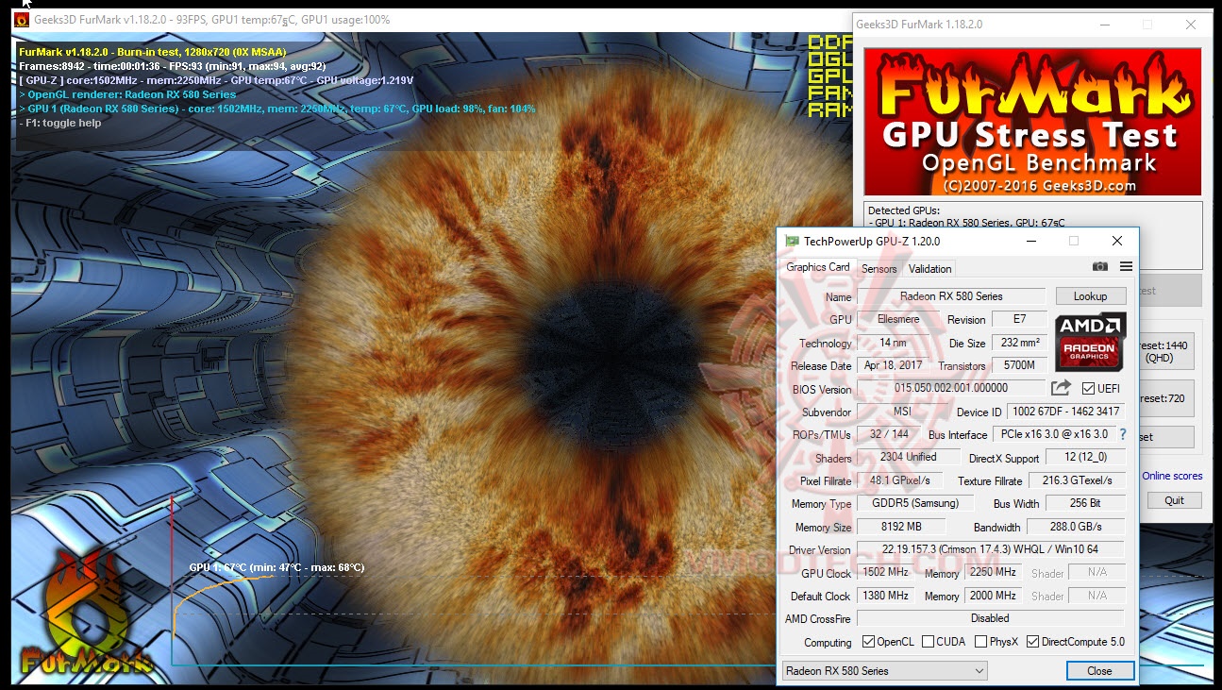Viewport: 1222px width, 690px height.
Task: Click the Bus Width value 256 Bit
Action: 1085,503
